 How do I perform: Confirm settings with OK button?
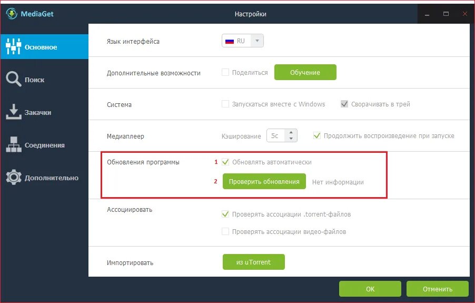point(370,289)
